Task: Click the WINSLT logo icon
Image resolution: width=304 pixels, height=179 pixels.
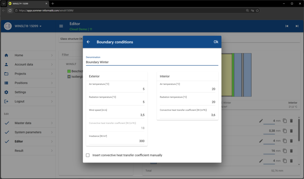Action: [8, 26]
